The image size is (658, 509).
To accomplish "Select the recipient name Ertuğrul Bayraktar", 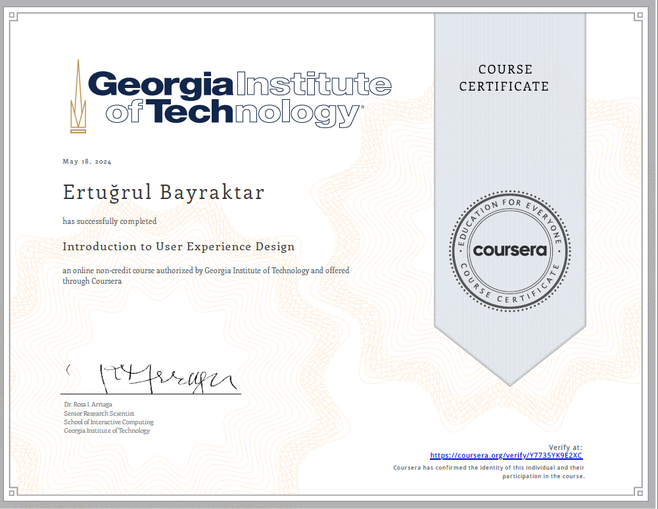I will pos(163,192).
